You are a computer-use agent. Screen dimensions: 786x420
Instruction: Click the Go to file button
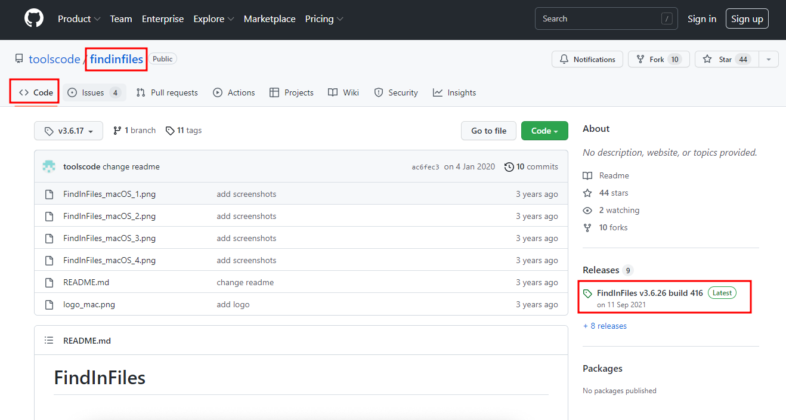[489, 131]
